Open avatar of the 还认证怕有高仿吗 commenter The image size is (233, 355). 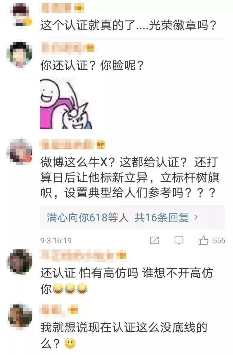coord(19,261)
